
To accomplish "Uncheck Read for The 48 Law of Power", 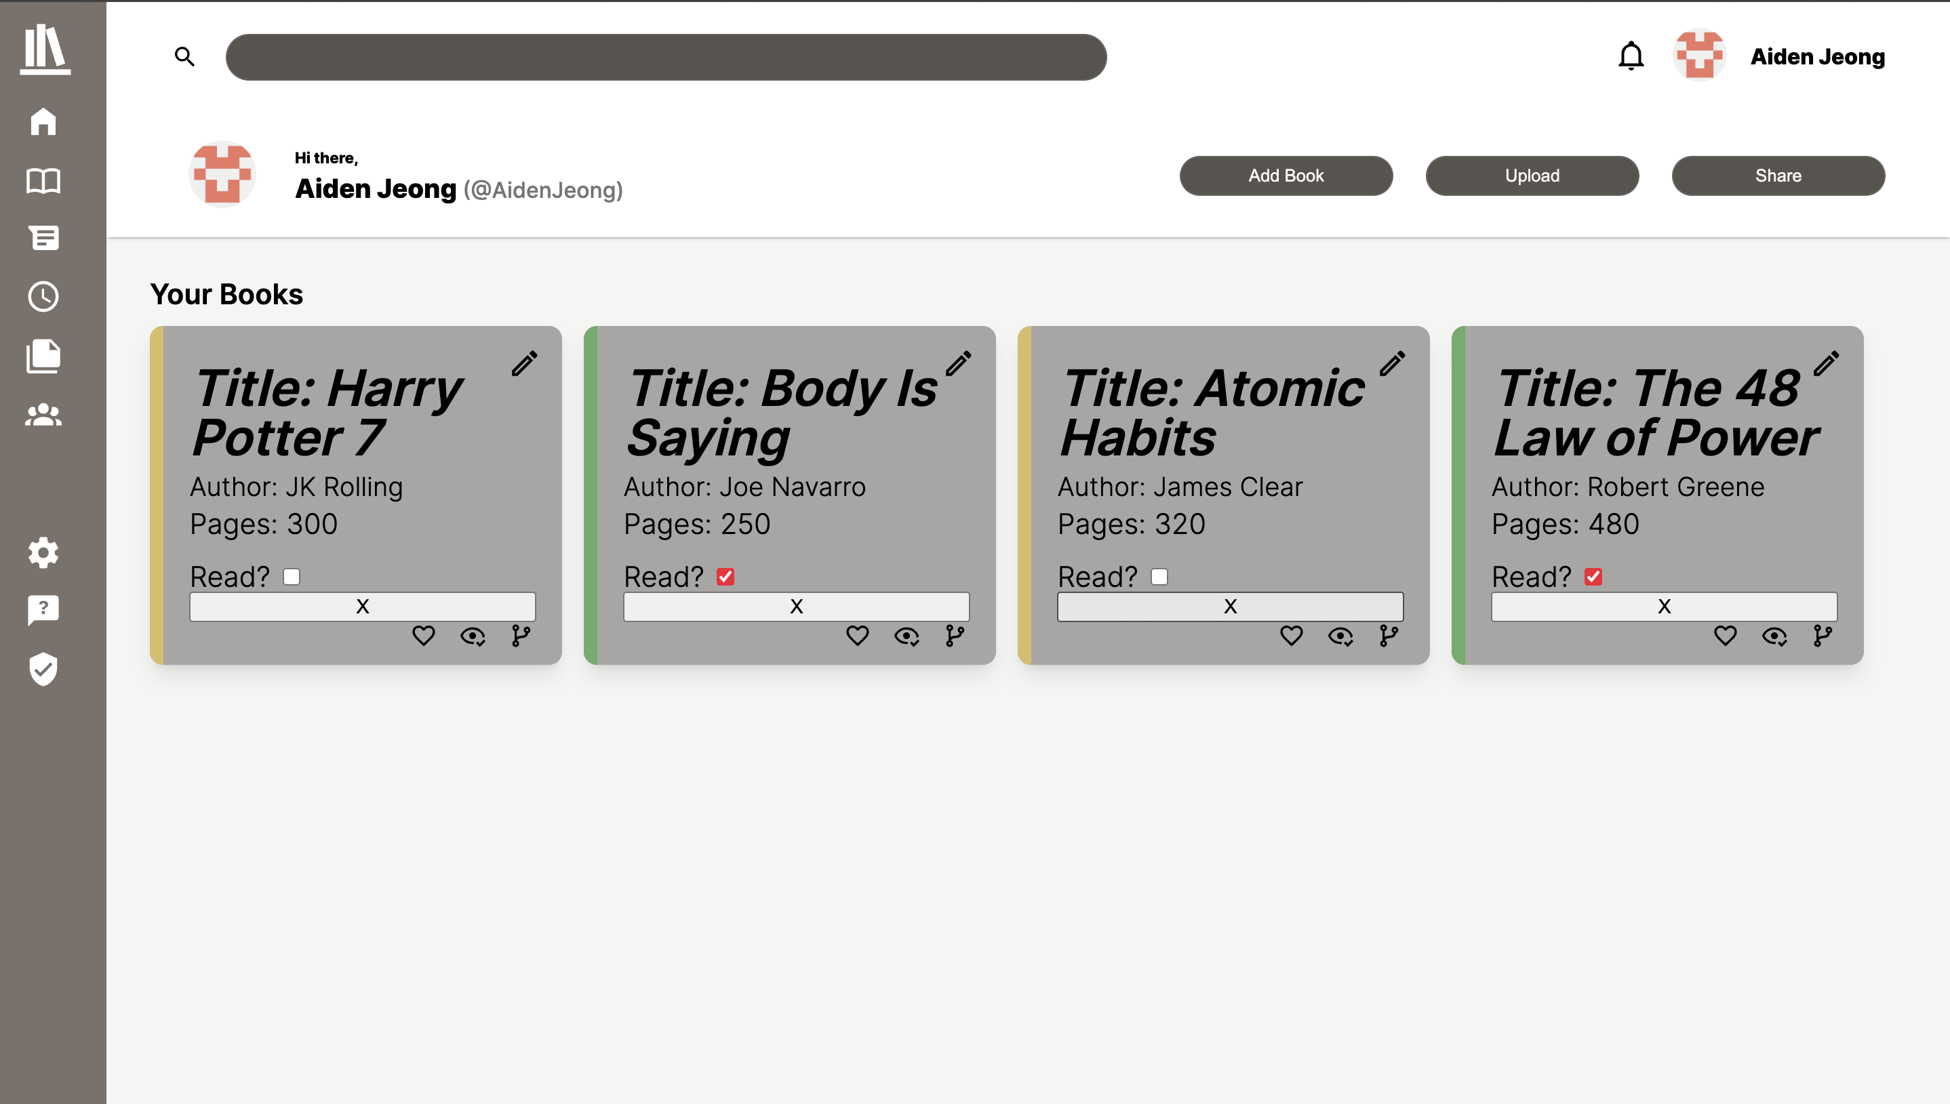I will pos(1593,576).
